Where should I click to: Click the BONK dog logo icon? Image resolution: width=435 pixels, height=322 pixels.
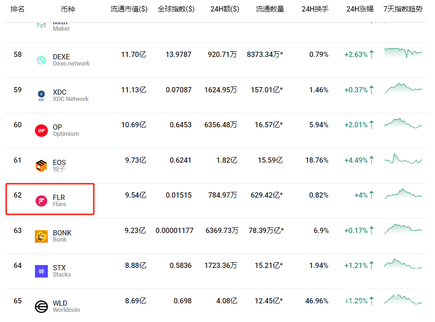[41, 236]
